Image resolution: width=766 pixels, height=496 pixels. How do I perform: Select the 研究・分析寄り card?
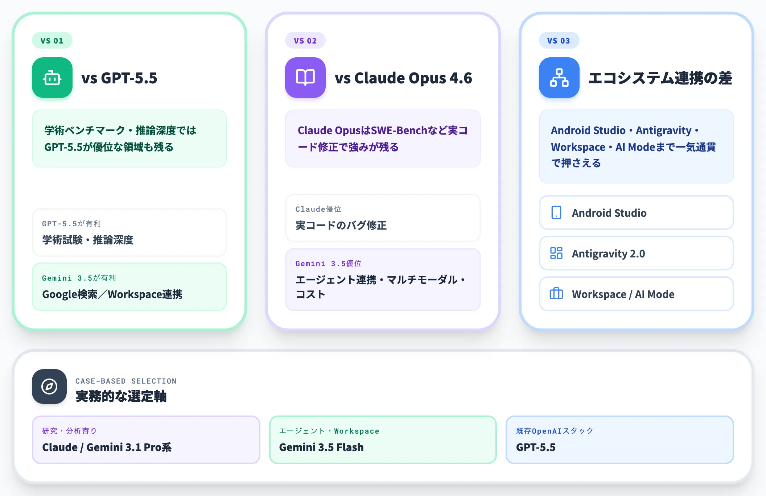[146, 440]
